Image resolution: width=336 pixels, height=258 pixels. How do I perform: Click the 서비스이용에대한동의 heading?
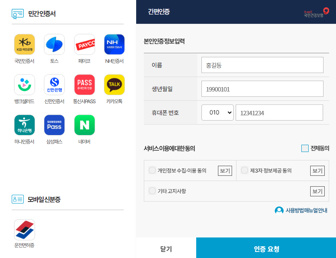pos(169,148)
